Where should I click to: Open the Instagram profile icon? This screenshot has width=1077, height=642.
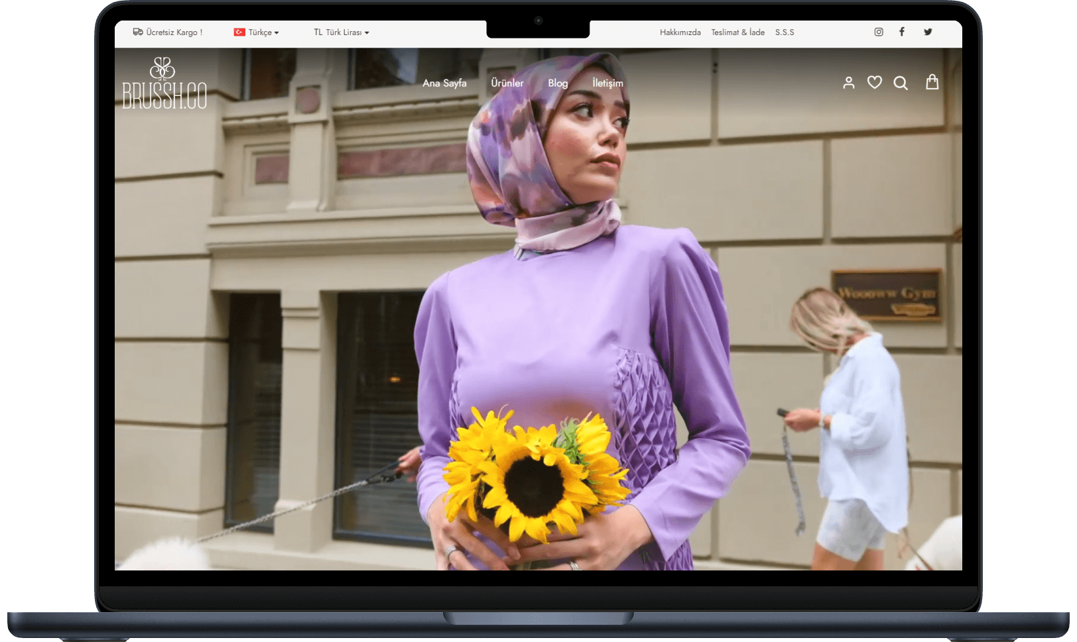(879, 32)
